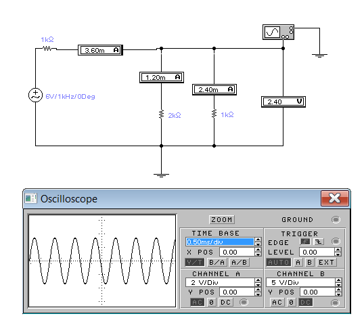Click the GROUND terminal connector
Image resolution: width=364 pixels, height=331 pixels.
[x=336, y=219]
